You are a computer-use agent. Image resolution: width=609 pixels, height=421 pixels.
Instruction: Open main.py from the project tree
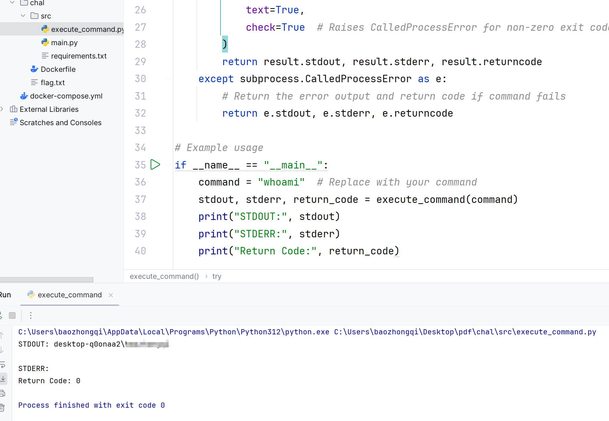click(64, 43)
